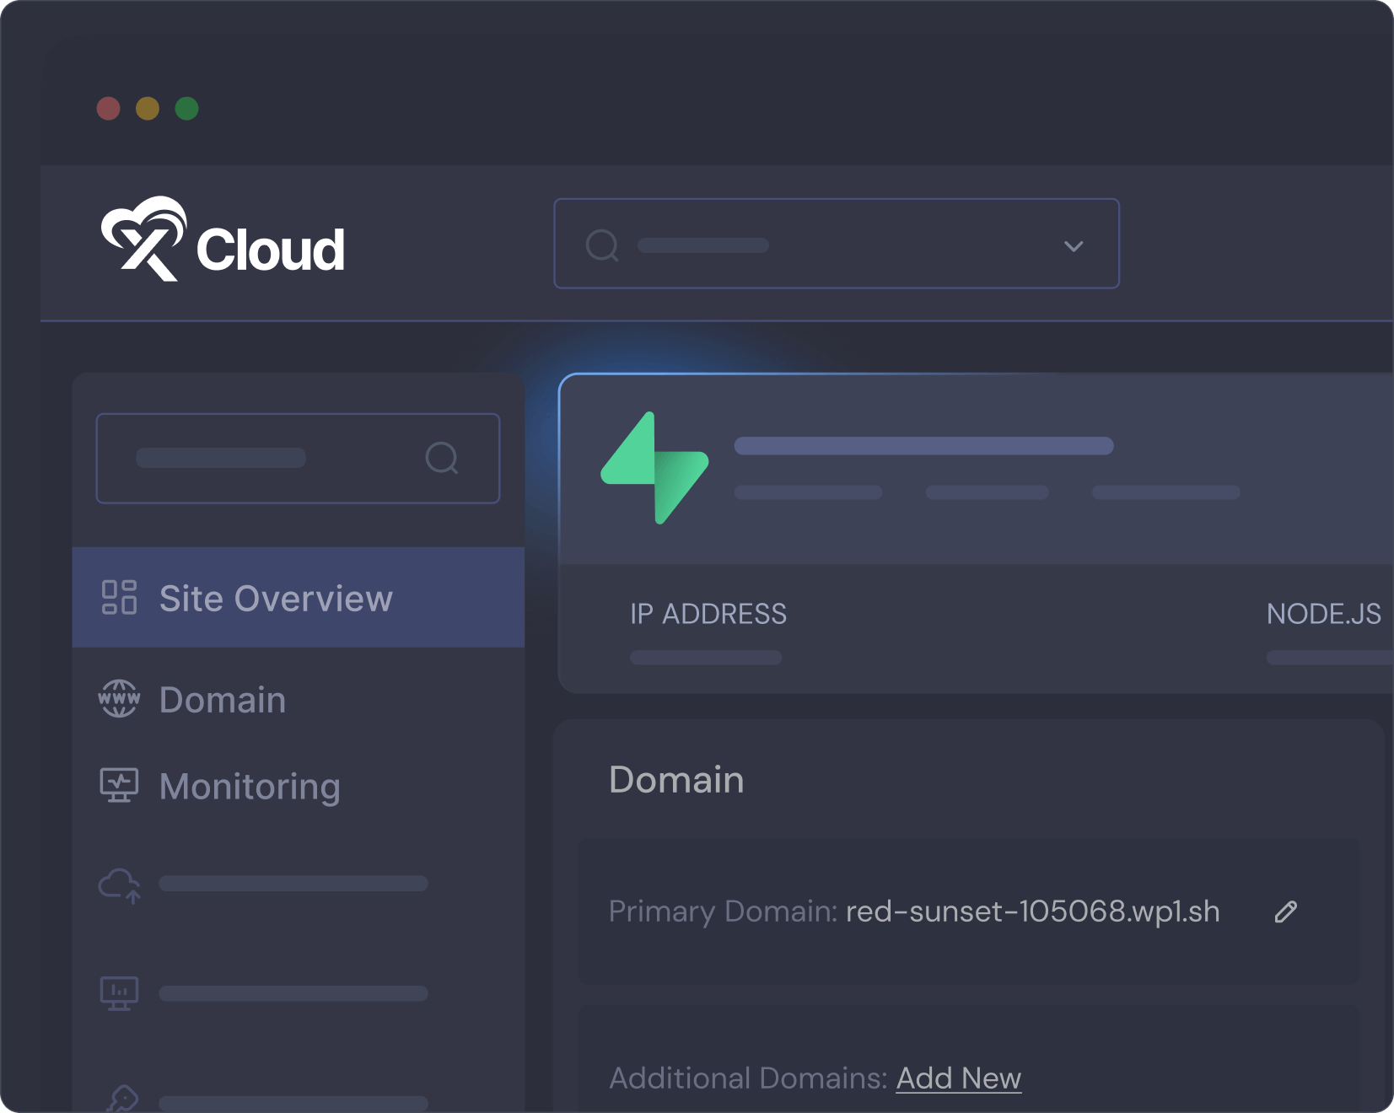1394x1113 pixels.
Task: Click the cloud upload sidebar icon
Action: click(x=119, y=884)
